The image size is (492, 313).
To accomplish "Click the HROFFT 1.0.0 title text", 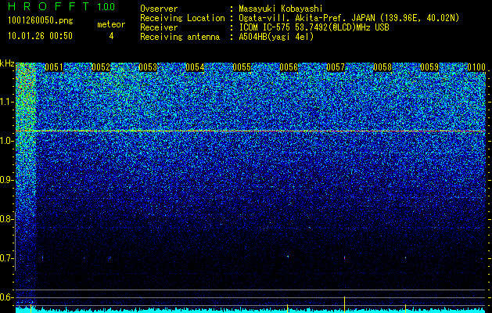I will coord(62,6).
